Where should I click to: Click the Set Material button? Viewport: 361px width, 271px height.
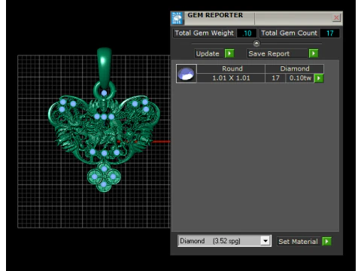(x=298, y=242)
